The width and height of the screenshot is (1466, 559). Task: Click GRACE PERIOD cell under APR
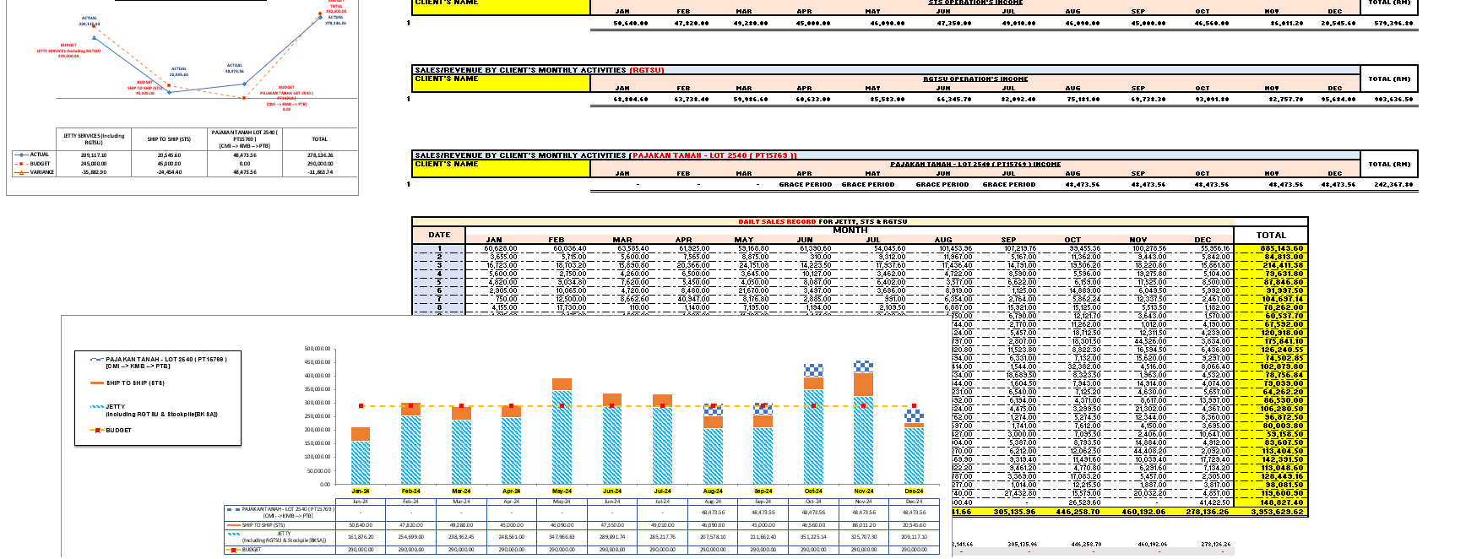click(x=805, y=184)
